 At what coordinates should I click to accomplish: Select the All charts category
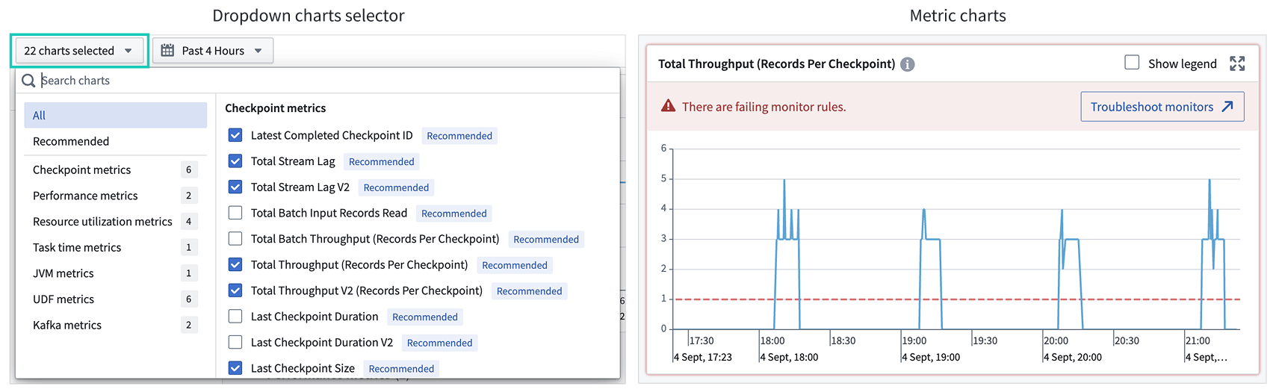tap(115, 116)
